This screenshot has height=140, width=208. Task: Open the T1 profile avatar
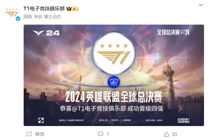pos(12,12)
